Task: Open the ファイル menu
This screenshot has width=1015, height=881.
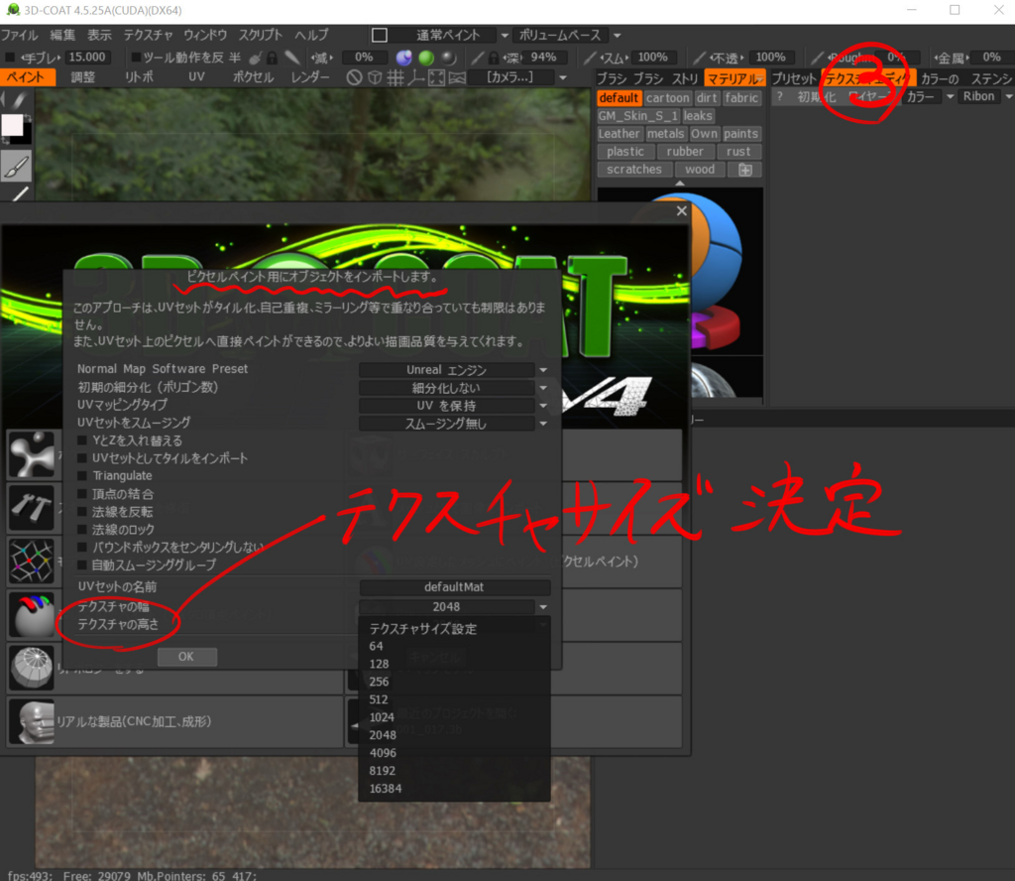Action: click(20, 35)
